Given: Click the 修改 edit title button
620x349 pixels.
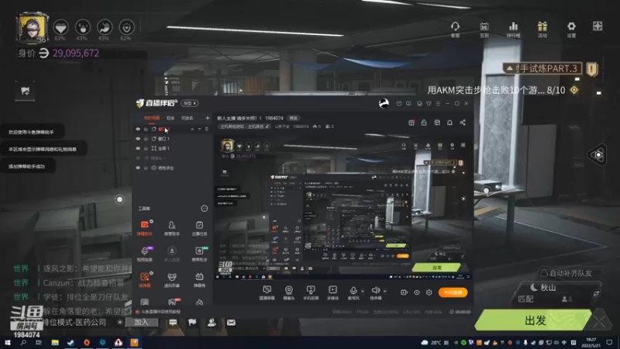Looking at the screenshot, I should [x=294, y=118].
